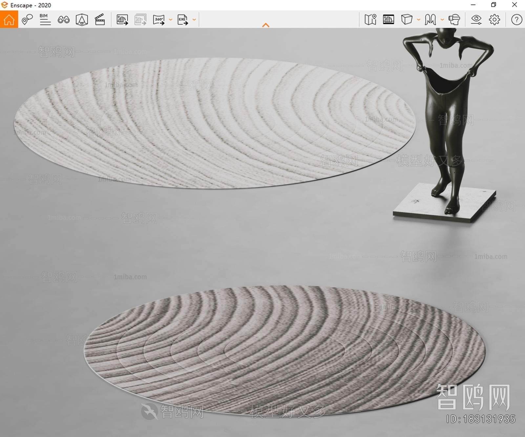Image resolution: width=525 pixels, height=437 pixels.
Task: Click the Screenshot export icon
Action: coord(122,20)
